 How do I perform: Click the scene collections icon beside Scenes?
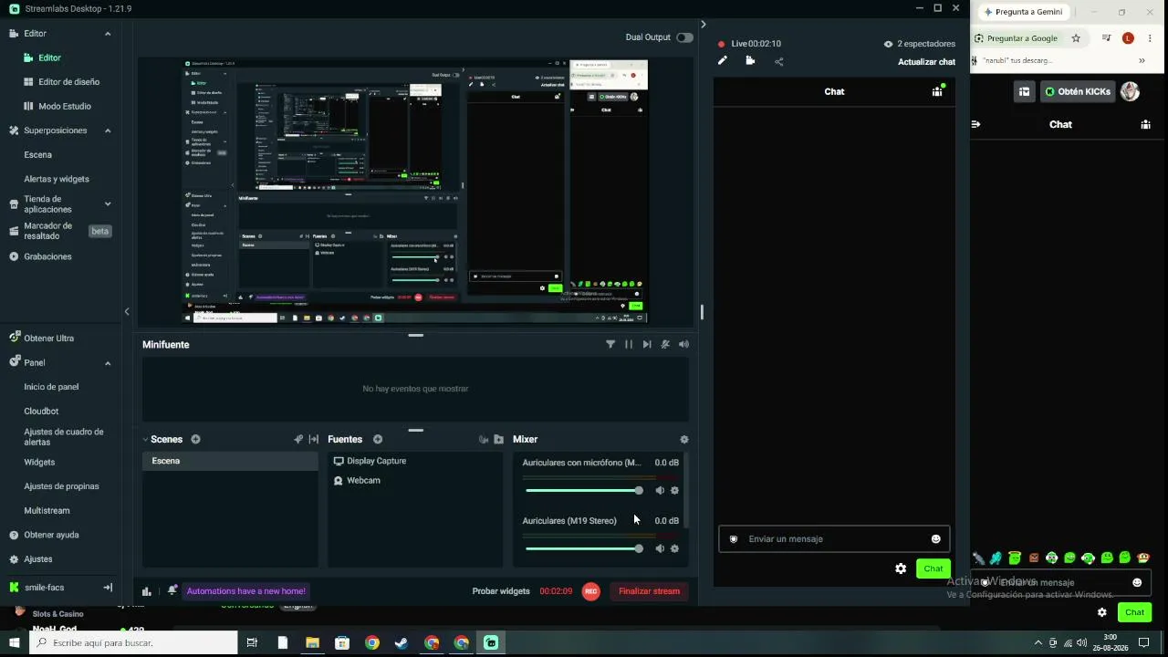click(298, 439)
